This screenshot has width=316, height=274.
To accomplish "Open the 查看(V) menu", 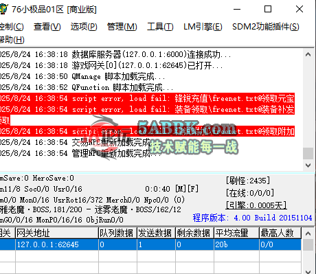I will tap(47, 27).
